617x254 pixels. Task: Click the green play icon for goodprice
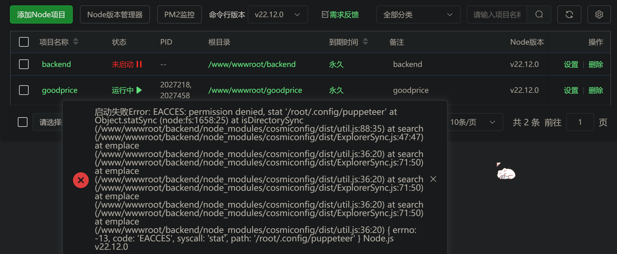tap(139, 90)
